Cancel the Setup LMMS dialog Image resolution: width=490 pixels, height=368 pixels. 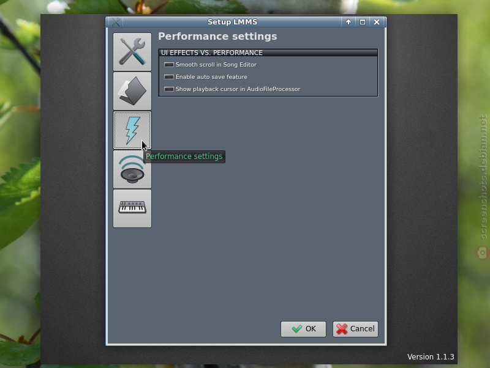[x=355, y=329]
